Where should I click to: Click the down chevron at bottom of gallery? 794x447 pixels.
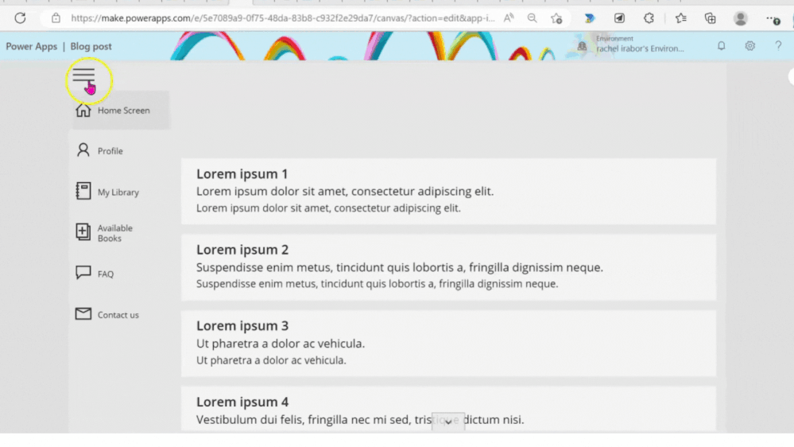[x=448, y=422]
